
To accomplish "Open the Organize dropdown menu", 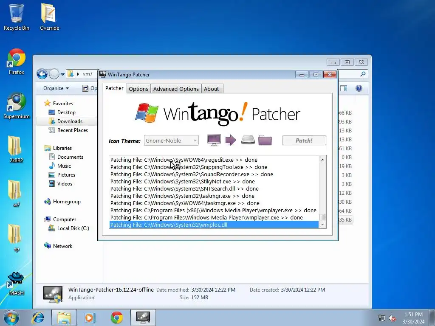I will tap(56, 88).
